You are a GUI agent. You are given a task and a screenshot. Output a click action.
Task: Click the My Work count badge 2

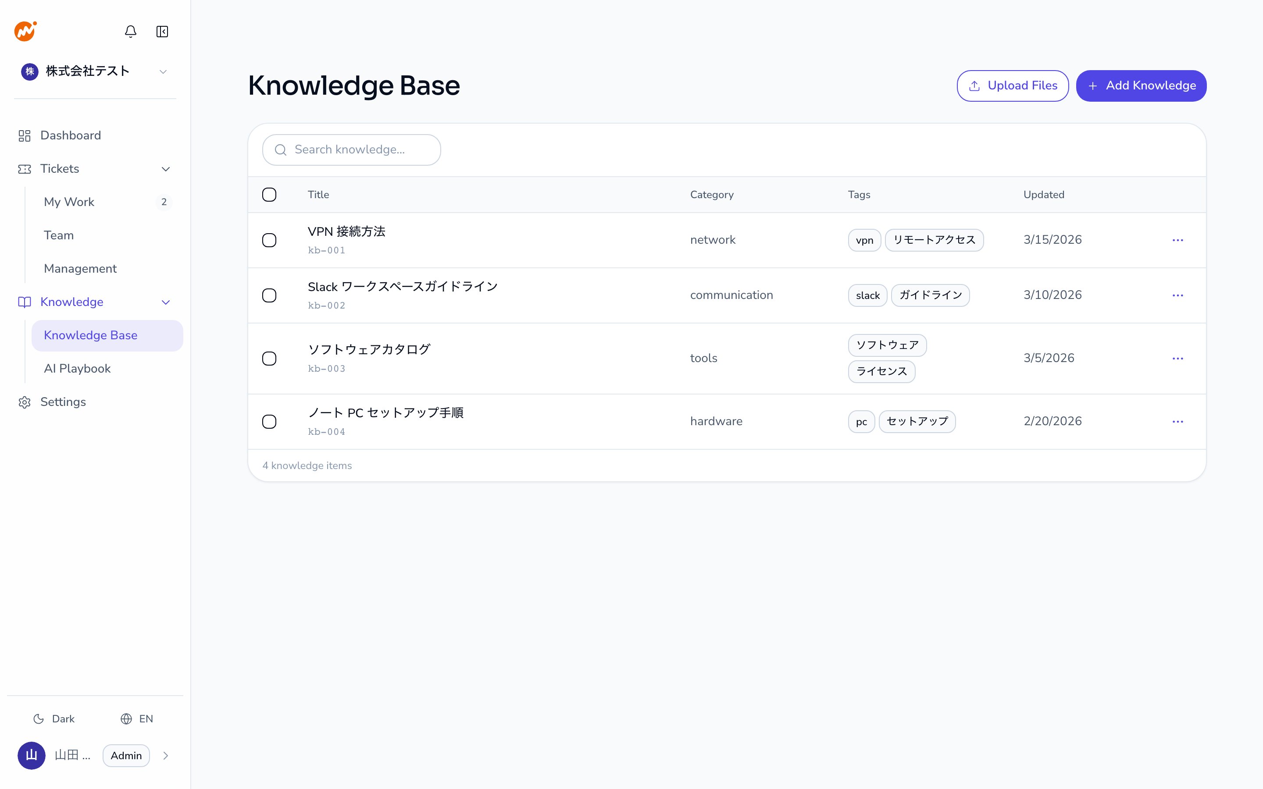pyautogui.click(x=164, y=202)
